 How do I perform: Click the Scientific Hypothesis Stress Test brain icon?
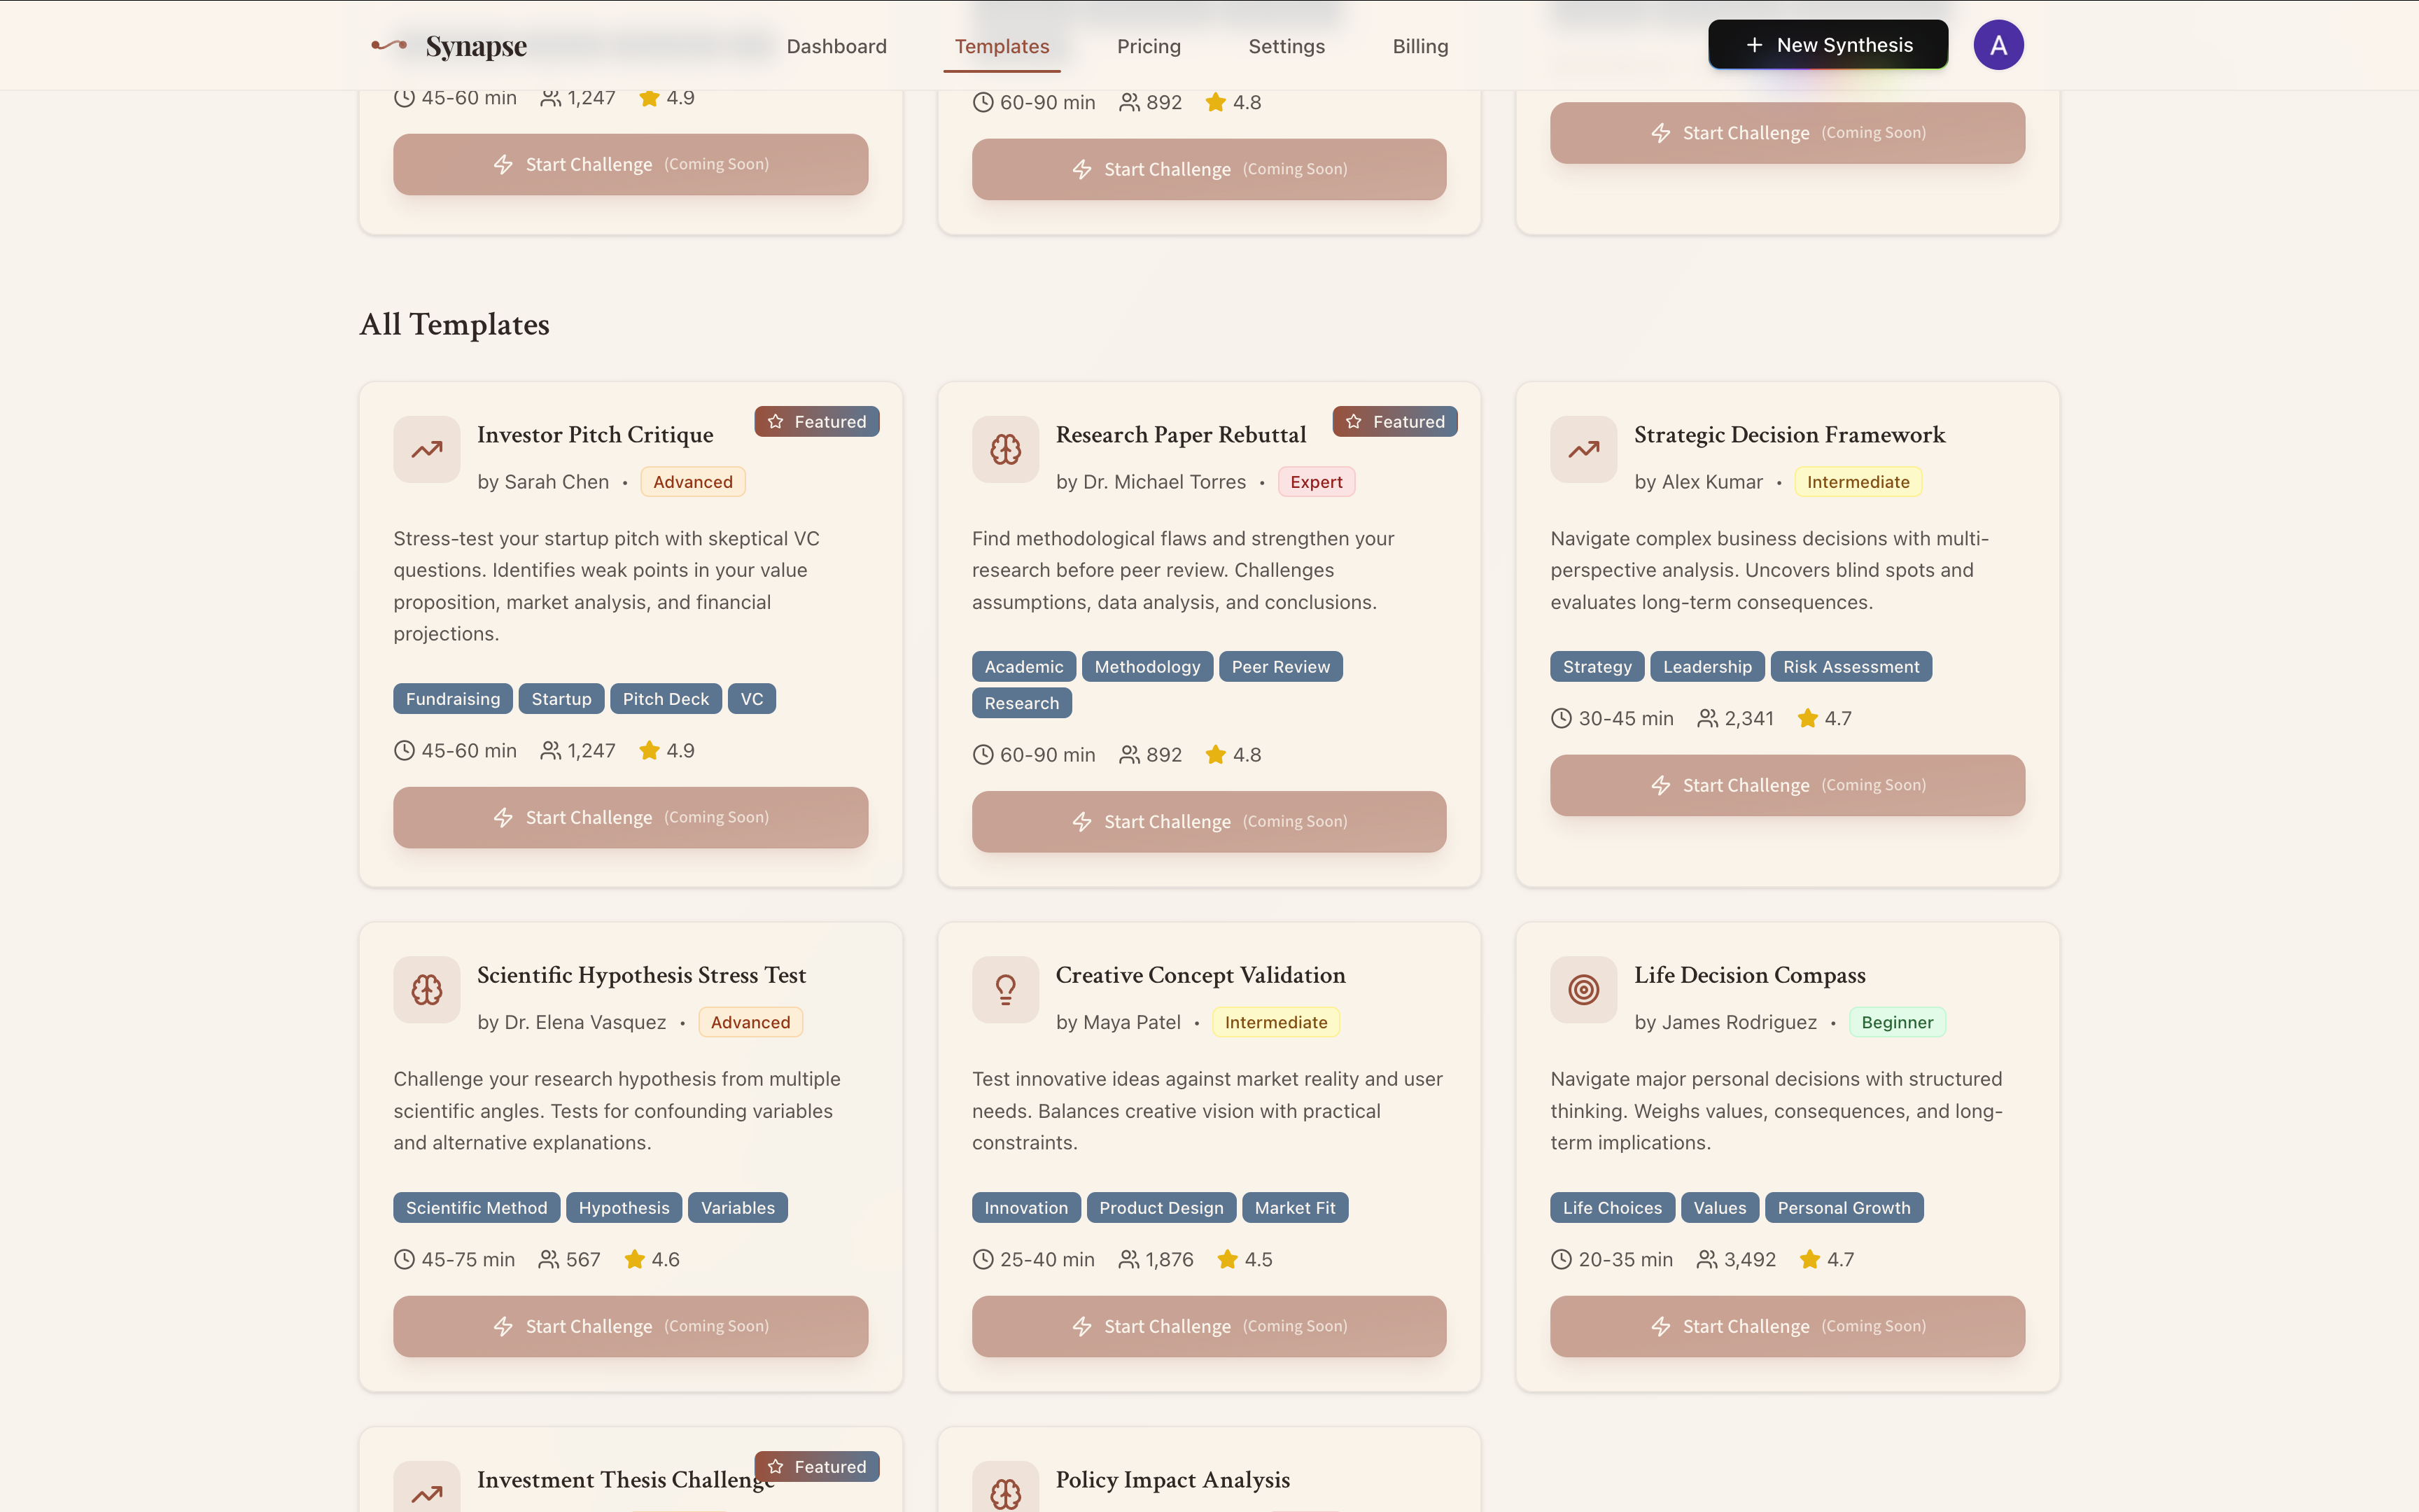click(x=427, y=990)
